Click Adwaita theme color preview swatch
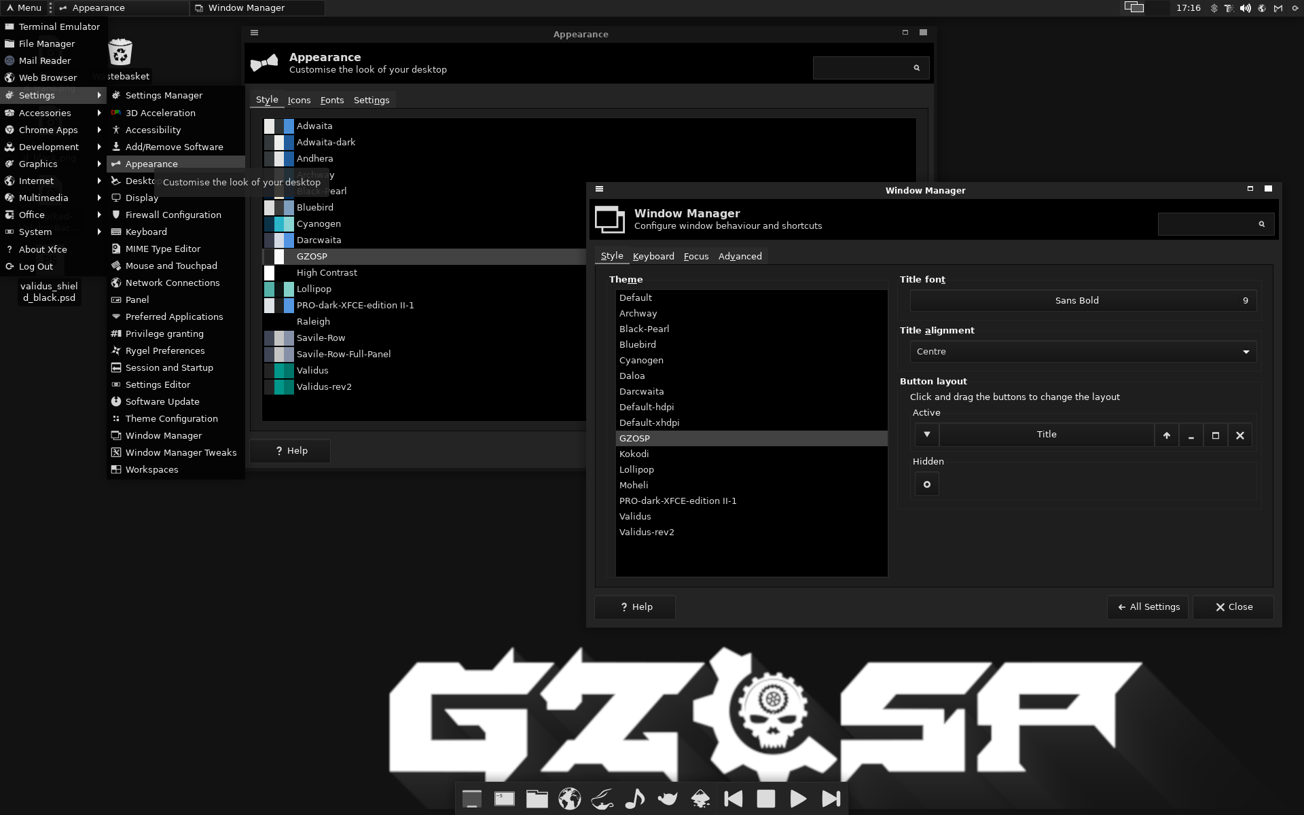The height and width of the screenshot is (815, 1304). pos(279,126)
